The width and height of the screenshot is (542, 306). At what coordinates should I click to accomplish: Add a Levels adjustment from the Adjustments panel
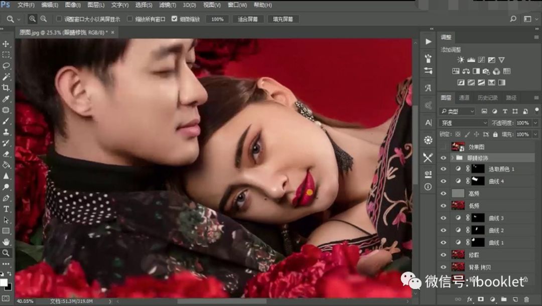pos(470,60)
